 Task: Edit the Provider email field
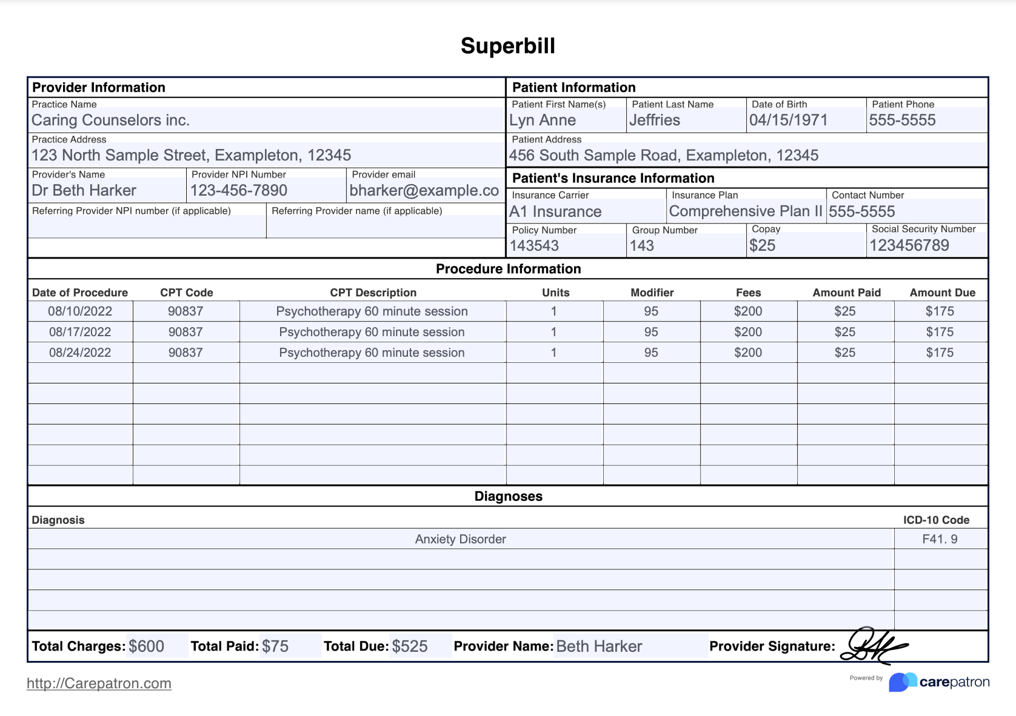[424, 190]
